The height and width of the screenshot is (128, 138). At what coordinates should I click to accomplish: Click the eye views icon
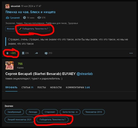point(39,18)
